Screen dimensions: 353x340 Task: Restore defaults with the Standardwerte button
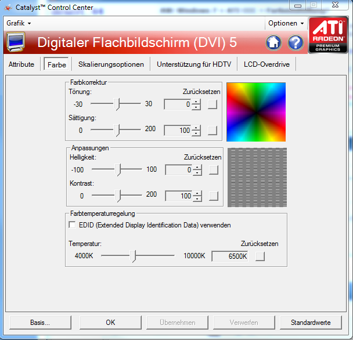[311, 323]
